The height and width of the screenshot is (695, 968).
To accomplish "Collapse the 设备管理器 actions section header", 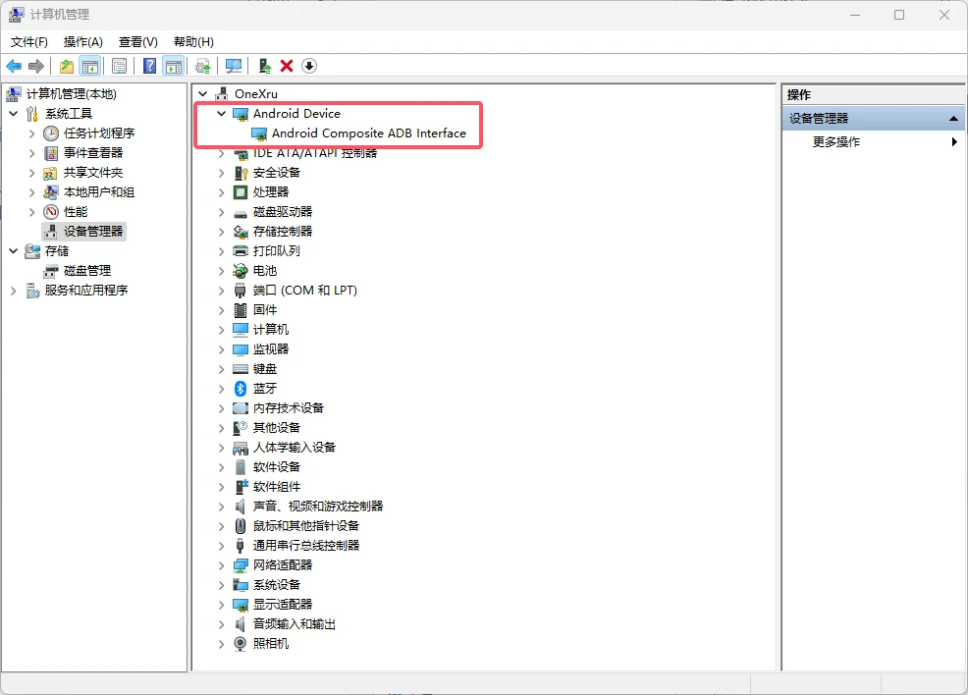I will coord(953,119).
